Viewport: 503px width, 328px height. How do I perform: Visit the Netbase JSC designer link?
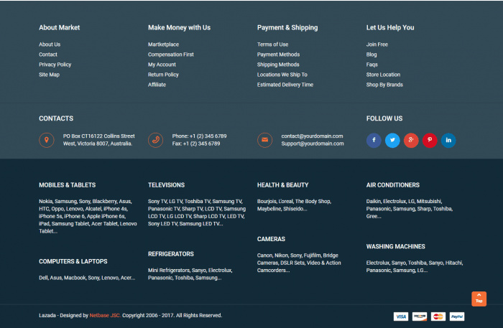tap(104, 315)
